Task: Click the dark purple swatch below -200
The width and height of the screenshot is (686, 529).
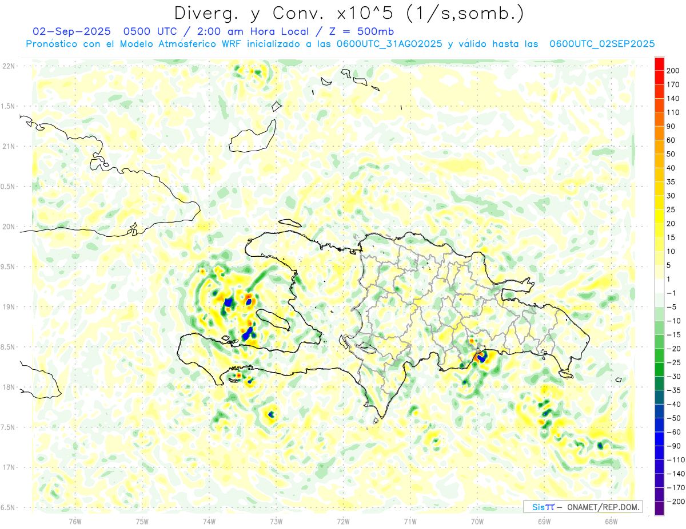Action: coord(659,508)
